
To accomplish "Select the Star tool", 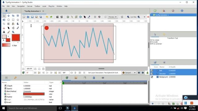I will 18,20.
